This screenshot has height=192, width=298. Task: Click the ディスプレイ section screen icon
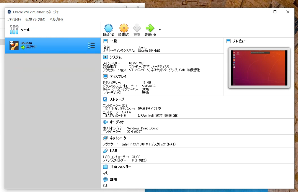[105, 76]
